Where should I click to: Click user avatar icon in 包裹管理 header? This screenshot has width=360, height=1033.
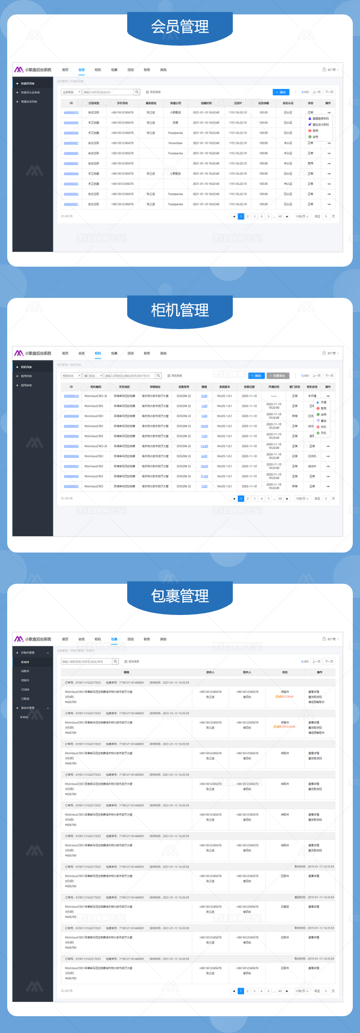click(x=324, y=639)
